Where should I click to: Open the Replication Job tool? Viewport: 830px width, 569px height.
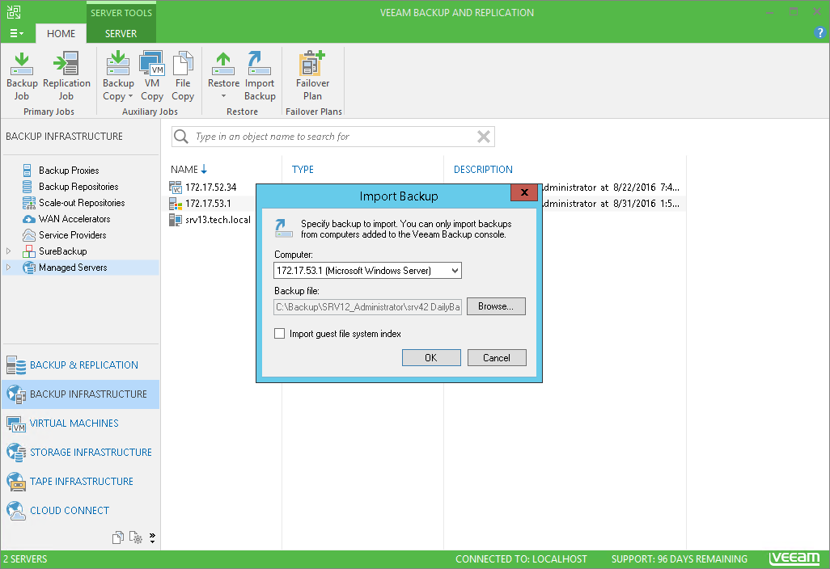point(66,76)
